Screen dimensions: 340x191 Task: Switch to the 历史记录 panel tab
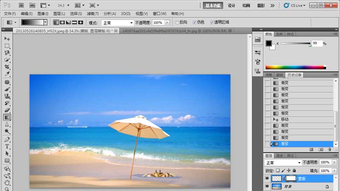pyautogui.click(x=294, y=75)
